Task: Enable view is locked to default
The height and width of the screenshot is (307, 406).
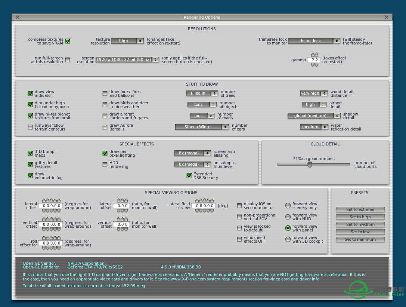Action: [239, 228]
